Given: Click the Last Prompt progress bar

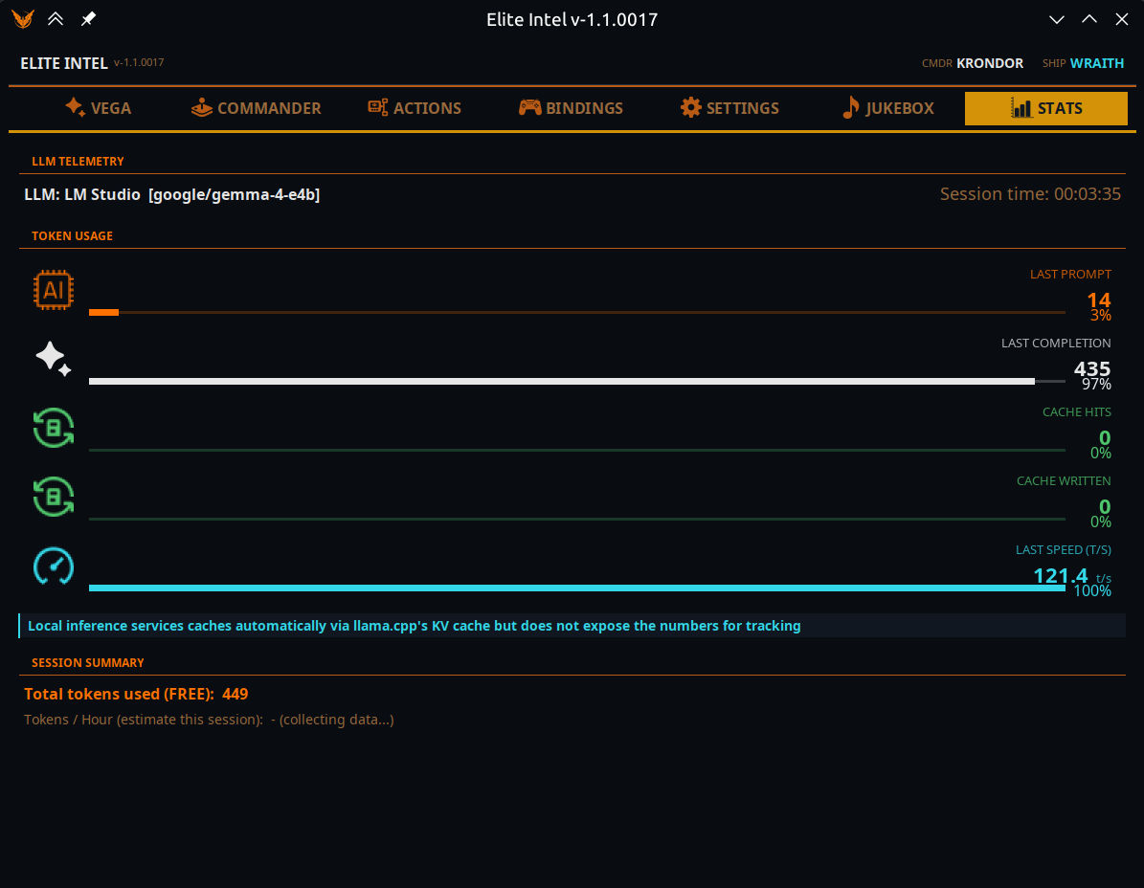Looking at the screenshot, I should pos(577,312).
